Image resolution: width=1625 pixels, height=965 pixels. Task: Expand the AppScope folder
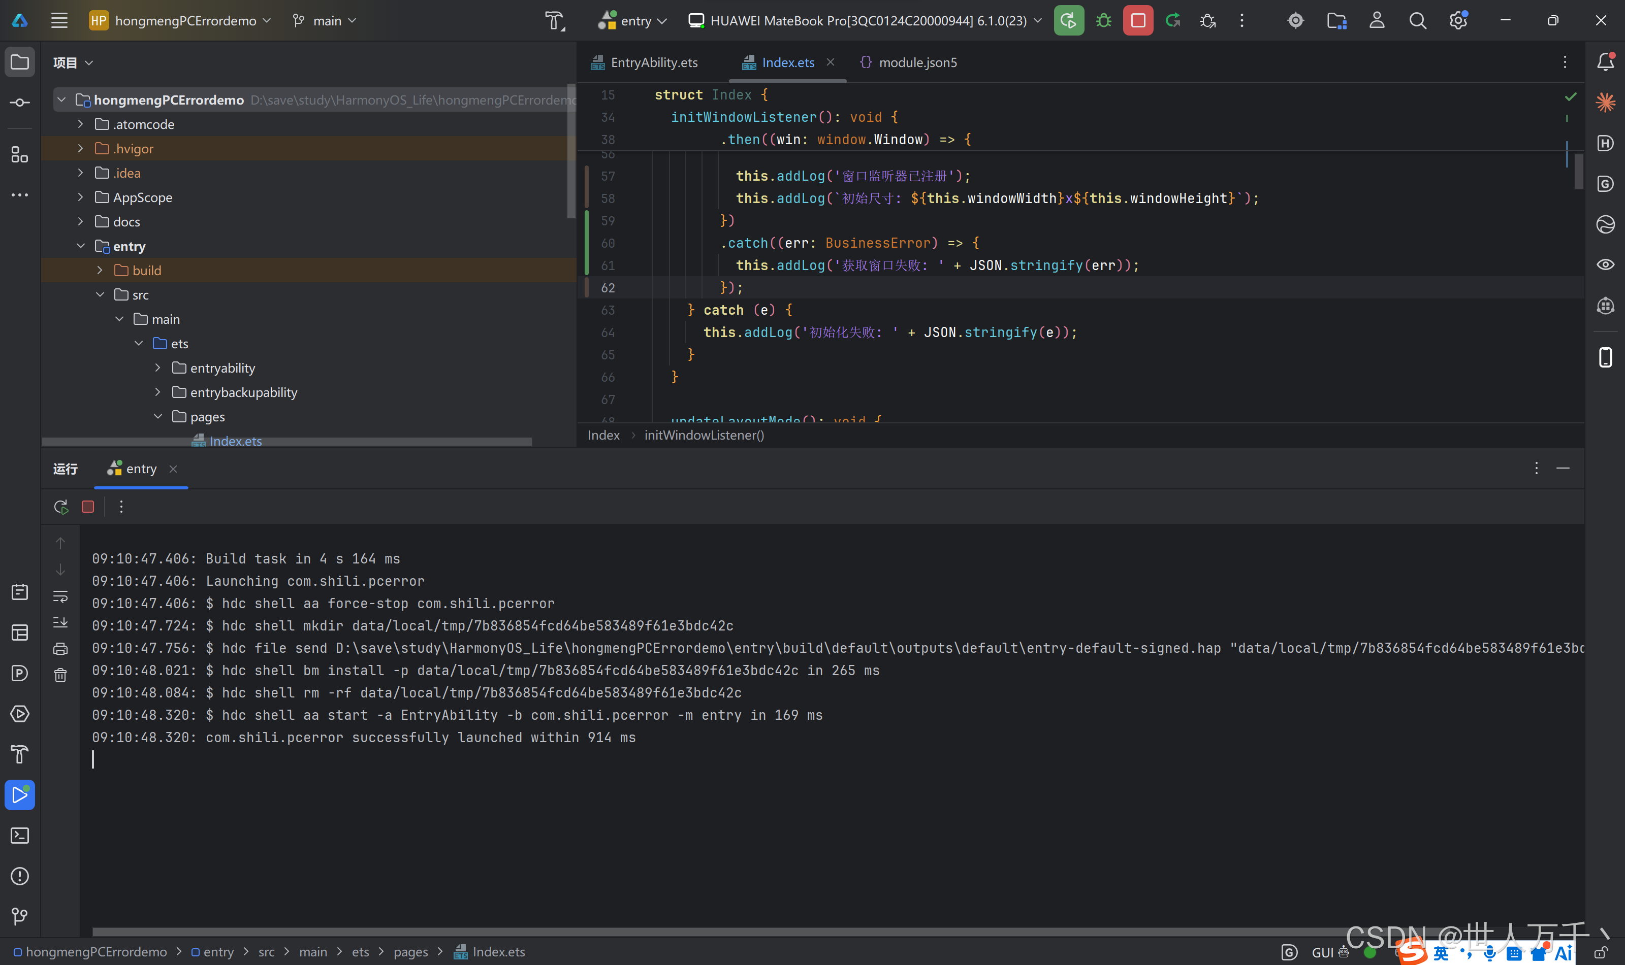tap(81, 197)
